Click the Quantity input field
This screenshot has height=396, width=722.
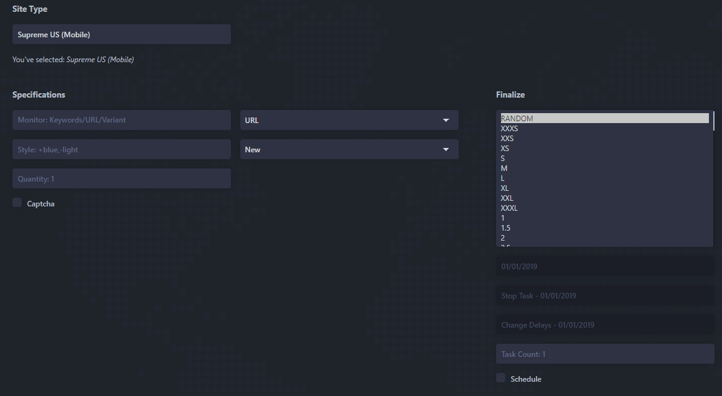pyautogui.click(x=121, y=178)
